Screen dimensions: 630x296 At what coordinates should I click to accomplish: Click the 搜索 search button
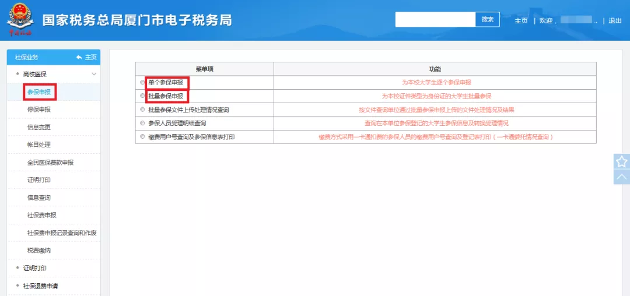coord(488,19)
